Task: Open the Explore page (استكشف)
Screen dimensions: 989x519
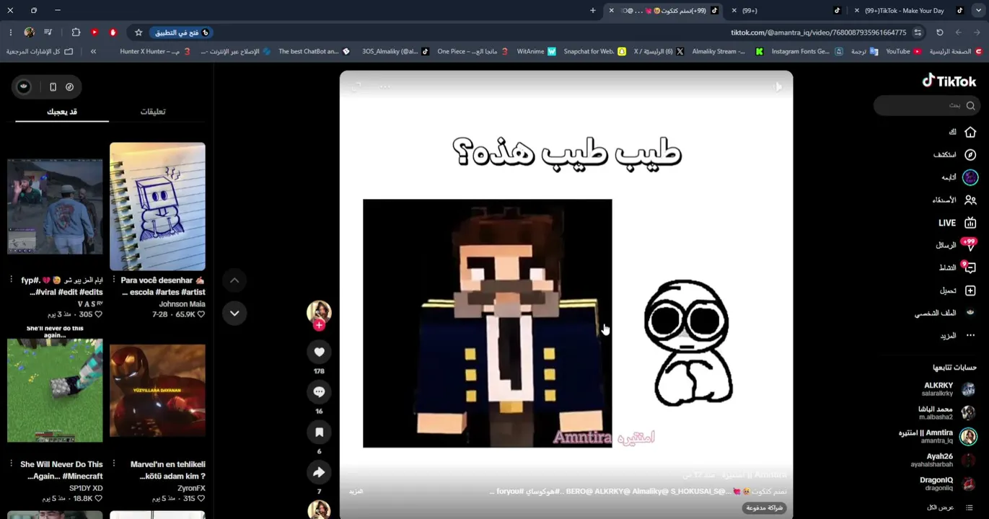Action: point(954,155)
